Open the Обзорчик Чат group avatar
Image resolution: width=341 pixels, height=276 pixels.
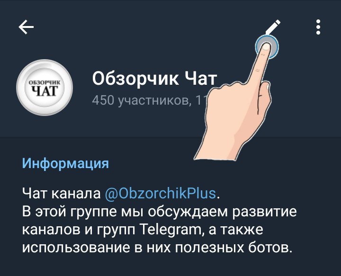coord(45,88)
